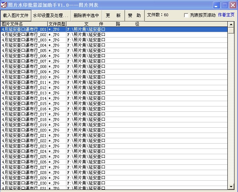Open 水印设置及处理 settings
Screen dimensions: 238x192
[x=50, y=16]
